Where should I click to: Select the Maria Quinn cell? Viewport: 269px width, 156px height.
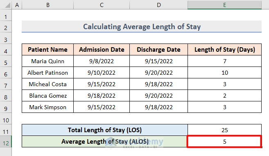[x=47, y=61]
